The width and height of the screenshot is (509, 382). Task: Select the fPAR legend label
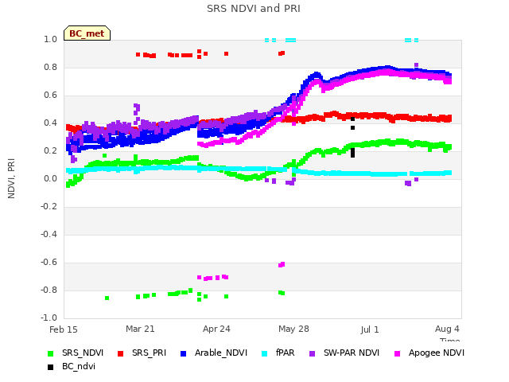(x=286, y=353)
